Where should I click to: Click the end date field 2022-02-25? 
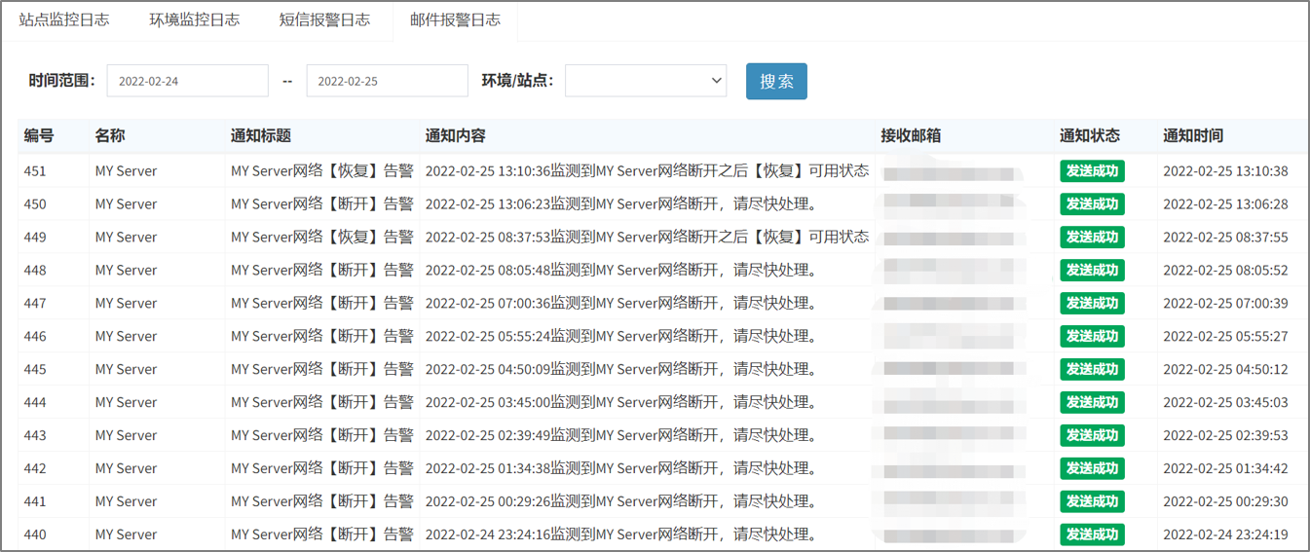tap(387, 81)
